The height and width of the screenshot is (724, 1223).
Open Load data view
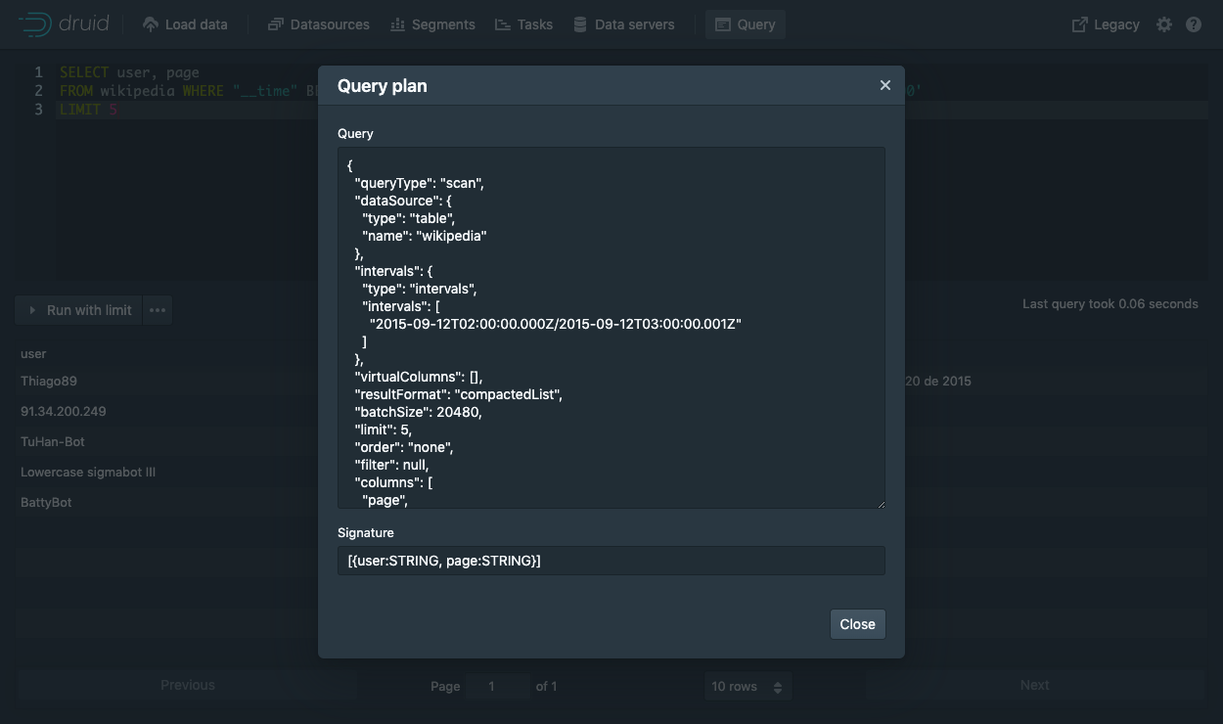point(185,24)
